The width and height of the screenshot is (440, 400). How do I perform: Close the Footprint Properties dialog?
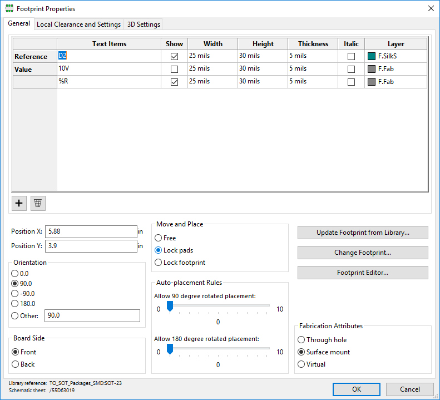(x=430, y=9)
